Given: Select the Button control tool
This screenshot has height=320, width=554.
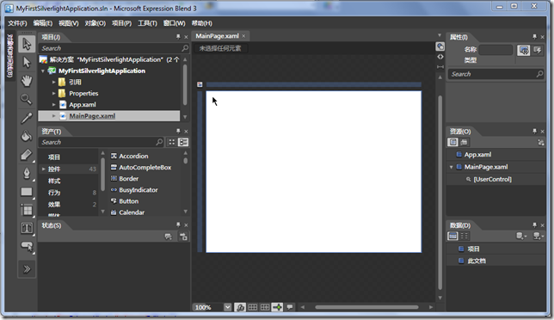Looking at the screenshot, I should 27,247.
